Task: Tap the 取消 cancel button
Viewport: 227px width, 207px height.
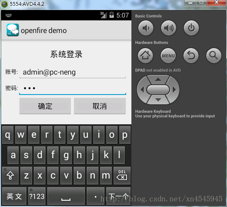Action: [x=100, y=106]
